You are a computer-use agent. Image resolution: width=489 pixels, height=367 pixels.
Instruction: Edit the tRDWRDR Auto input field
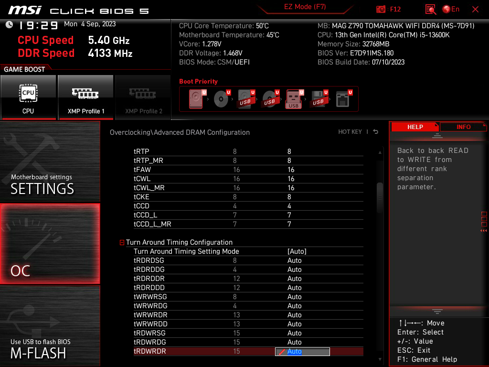(302, 351)
